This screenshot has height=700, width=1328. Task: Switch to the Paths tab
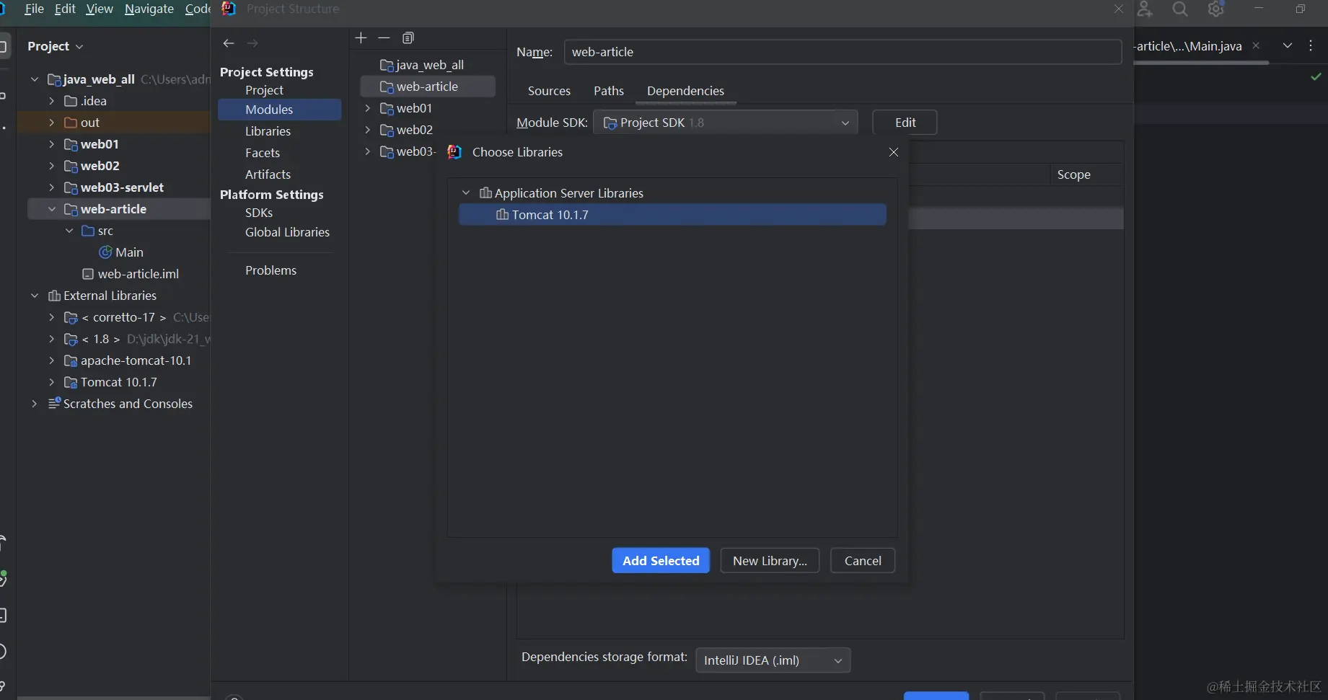tap(609, 91)
